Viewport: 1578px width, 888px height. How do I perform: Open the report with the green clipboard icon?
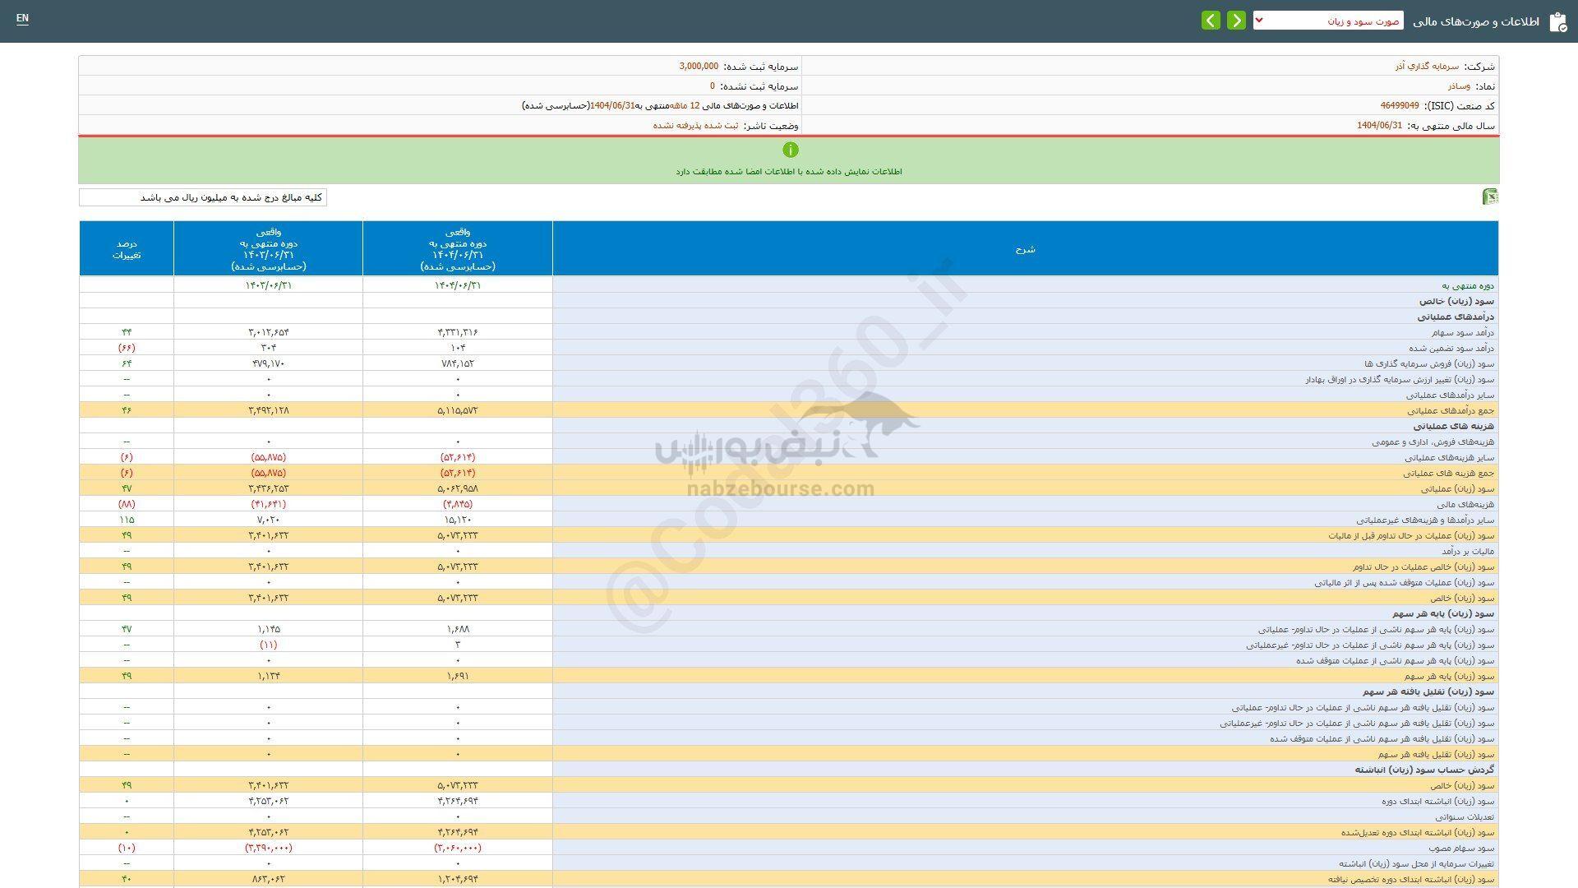pyautogui.click(x=1557, y=22)
